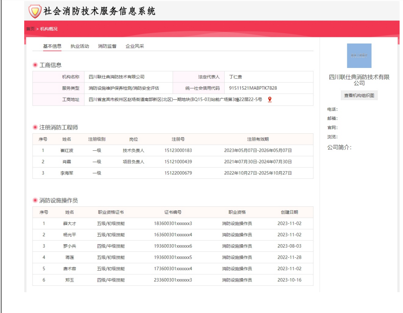The image size is (403, 313).
Task: Click creation date 2022-11-28
Action: click(289, 257)
